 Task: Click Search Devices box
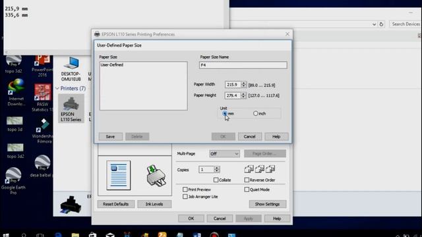coord(406,24)
